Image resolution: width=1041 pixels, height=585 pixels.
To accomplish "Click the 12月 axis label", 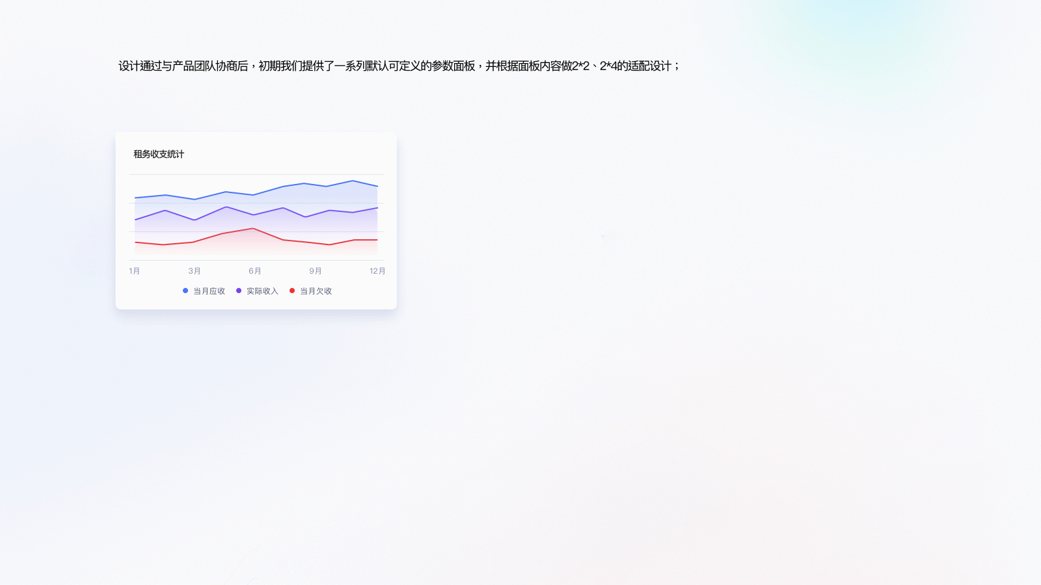I will point(377,271).
